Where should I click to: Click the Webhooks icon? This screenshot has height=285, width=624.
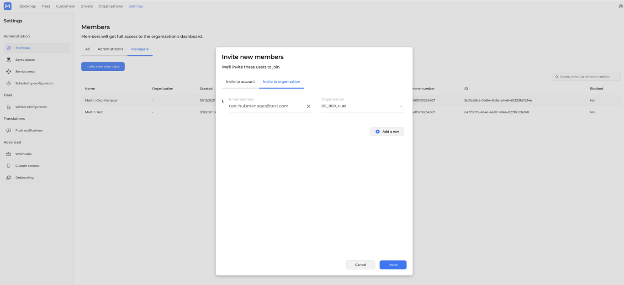9,154
